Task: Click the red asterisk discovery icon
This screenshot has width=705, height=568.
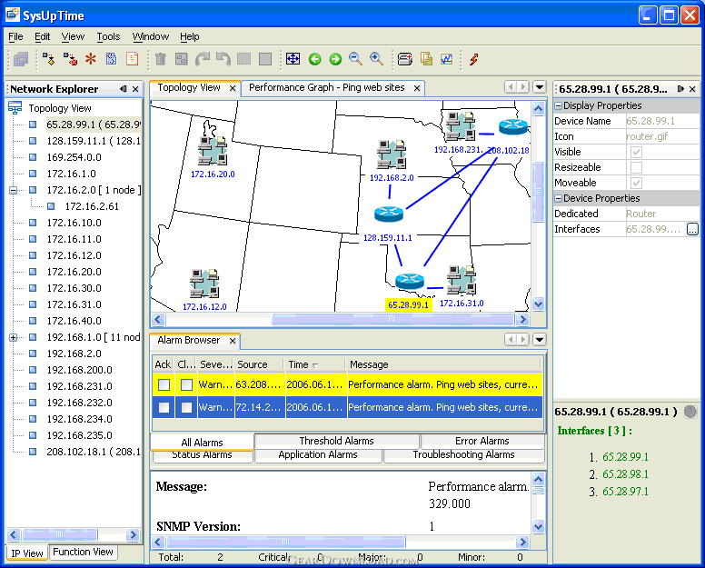Action: [x=91, y=59]
